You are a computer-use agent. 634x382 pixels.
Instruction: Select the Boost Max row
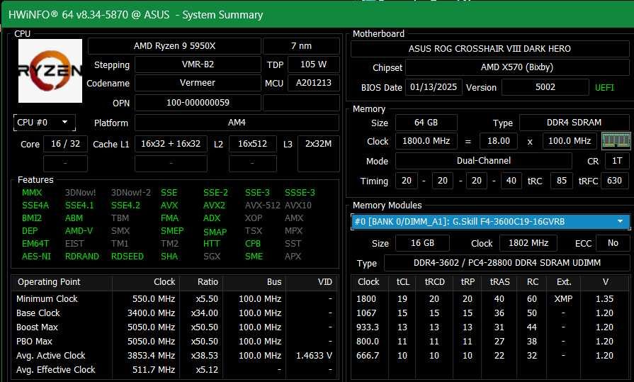pyautogui.click(x=174, y=327)
